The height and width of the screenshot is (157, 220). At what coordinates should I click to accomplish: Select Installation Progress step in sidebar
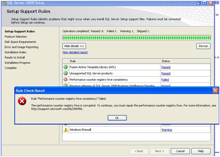18,63
